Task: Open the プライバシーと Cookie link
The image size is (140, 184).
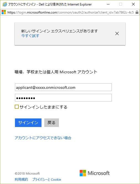Action: coord(47,179)
